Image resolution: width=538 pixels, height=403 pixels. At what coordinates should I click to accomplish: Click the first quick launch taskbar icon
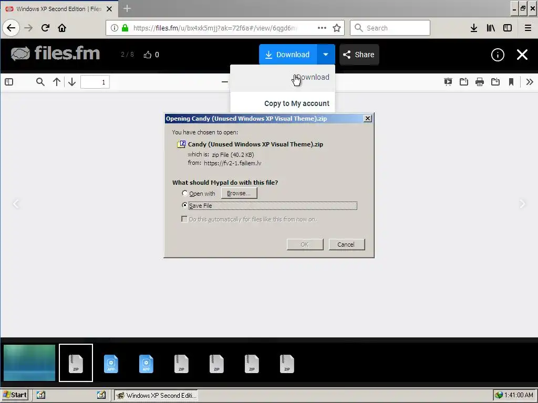[x=41, y=395]
